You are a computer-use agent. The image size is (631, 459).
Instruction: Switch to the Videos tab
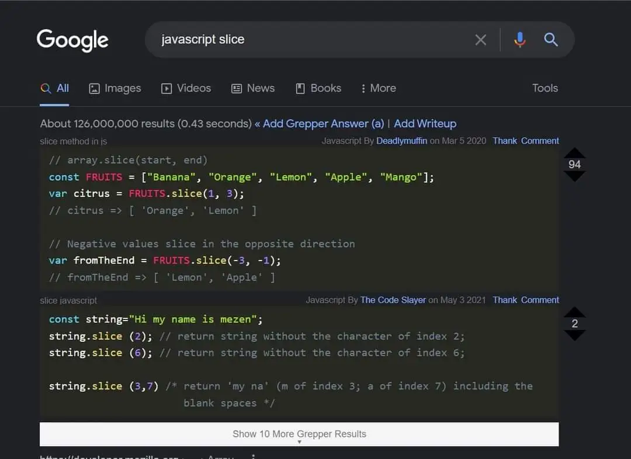pyautogui.click(x=186, y=89)
